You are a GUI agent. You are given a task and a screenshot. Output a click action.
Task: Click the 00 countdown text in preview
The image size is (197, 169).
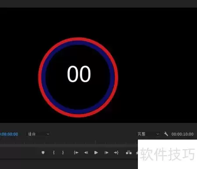coord(79,74)
